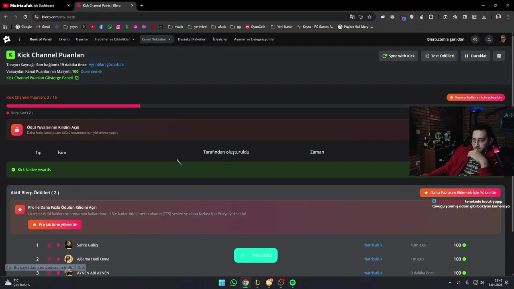Click the star icon in the Pro banner
Image resolution: width=514 pixels, height=289 pixels.
[20, 210]
